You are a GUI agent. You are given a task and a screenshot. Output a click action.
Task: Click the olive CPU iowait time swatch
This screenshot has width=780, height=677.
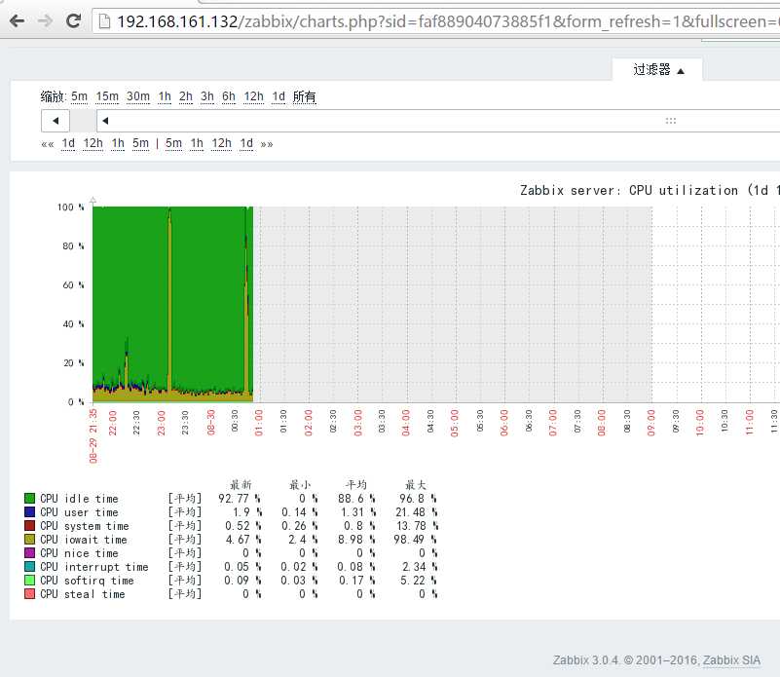(x=30, y=539)
